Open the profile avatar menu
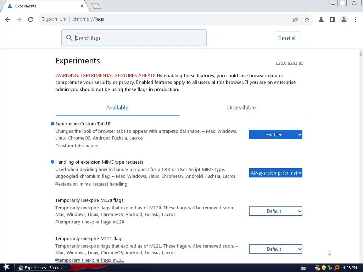 (344, 19)
